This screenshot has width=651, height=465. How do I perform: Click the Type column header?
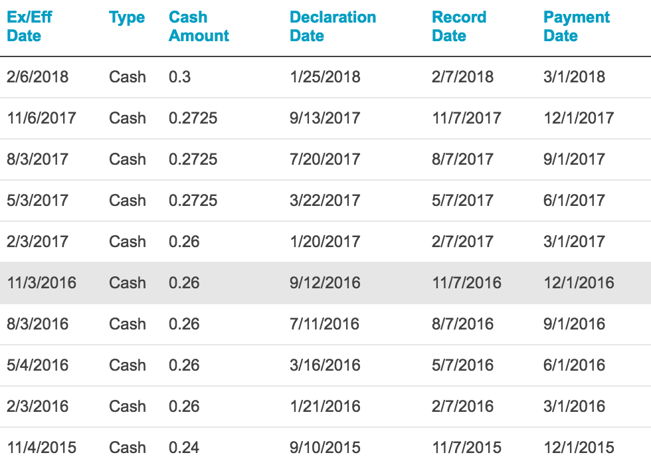127,18
